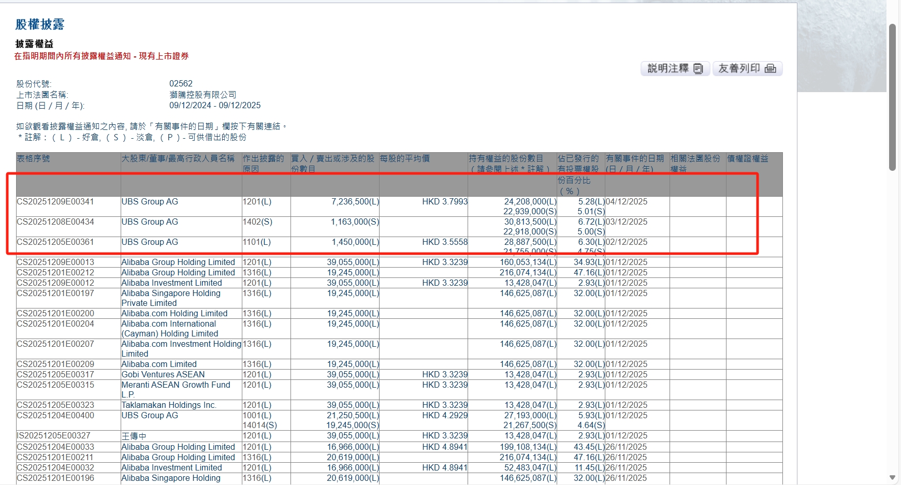Select form number CS20251204E00032
The height and width of the screenshot is (485, 901).
(x=55, y=467)
